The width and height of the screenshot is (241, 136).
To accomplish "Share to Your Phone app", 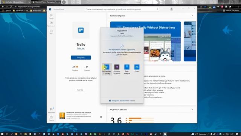I will pos(127,69).
